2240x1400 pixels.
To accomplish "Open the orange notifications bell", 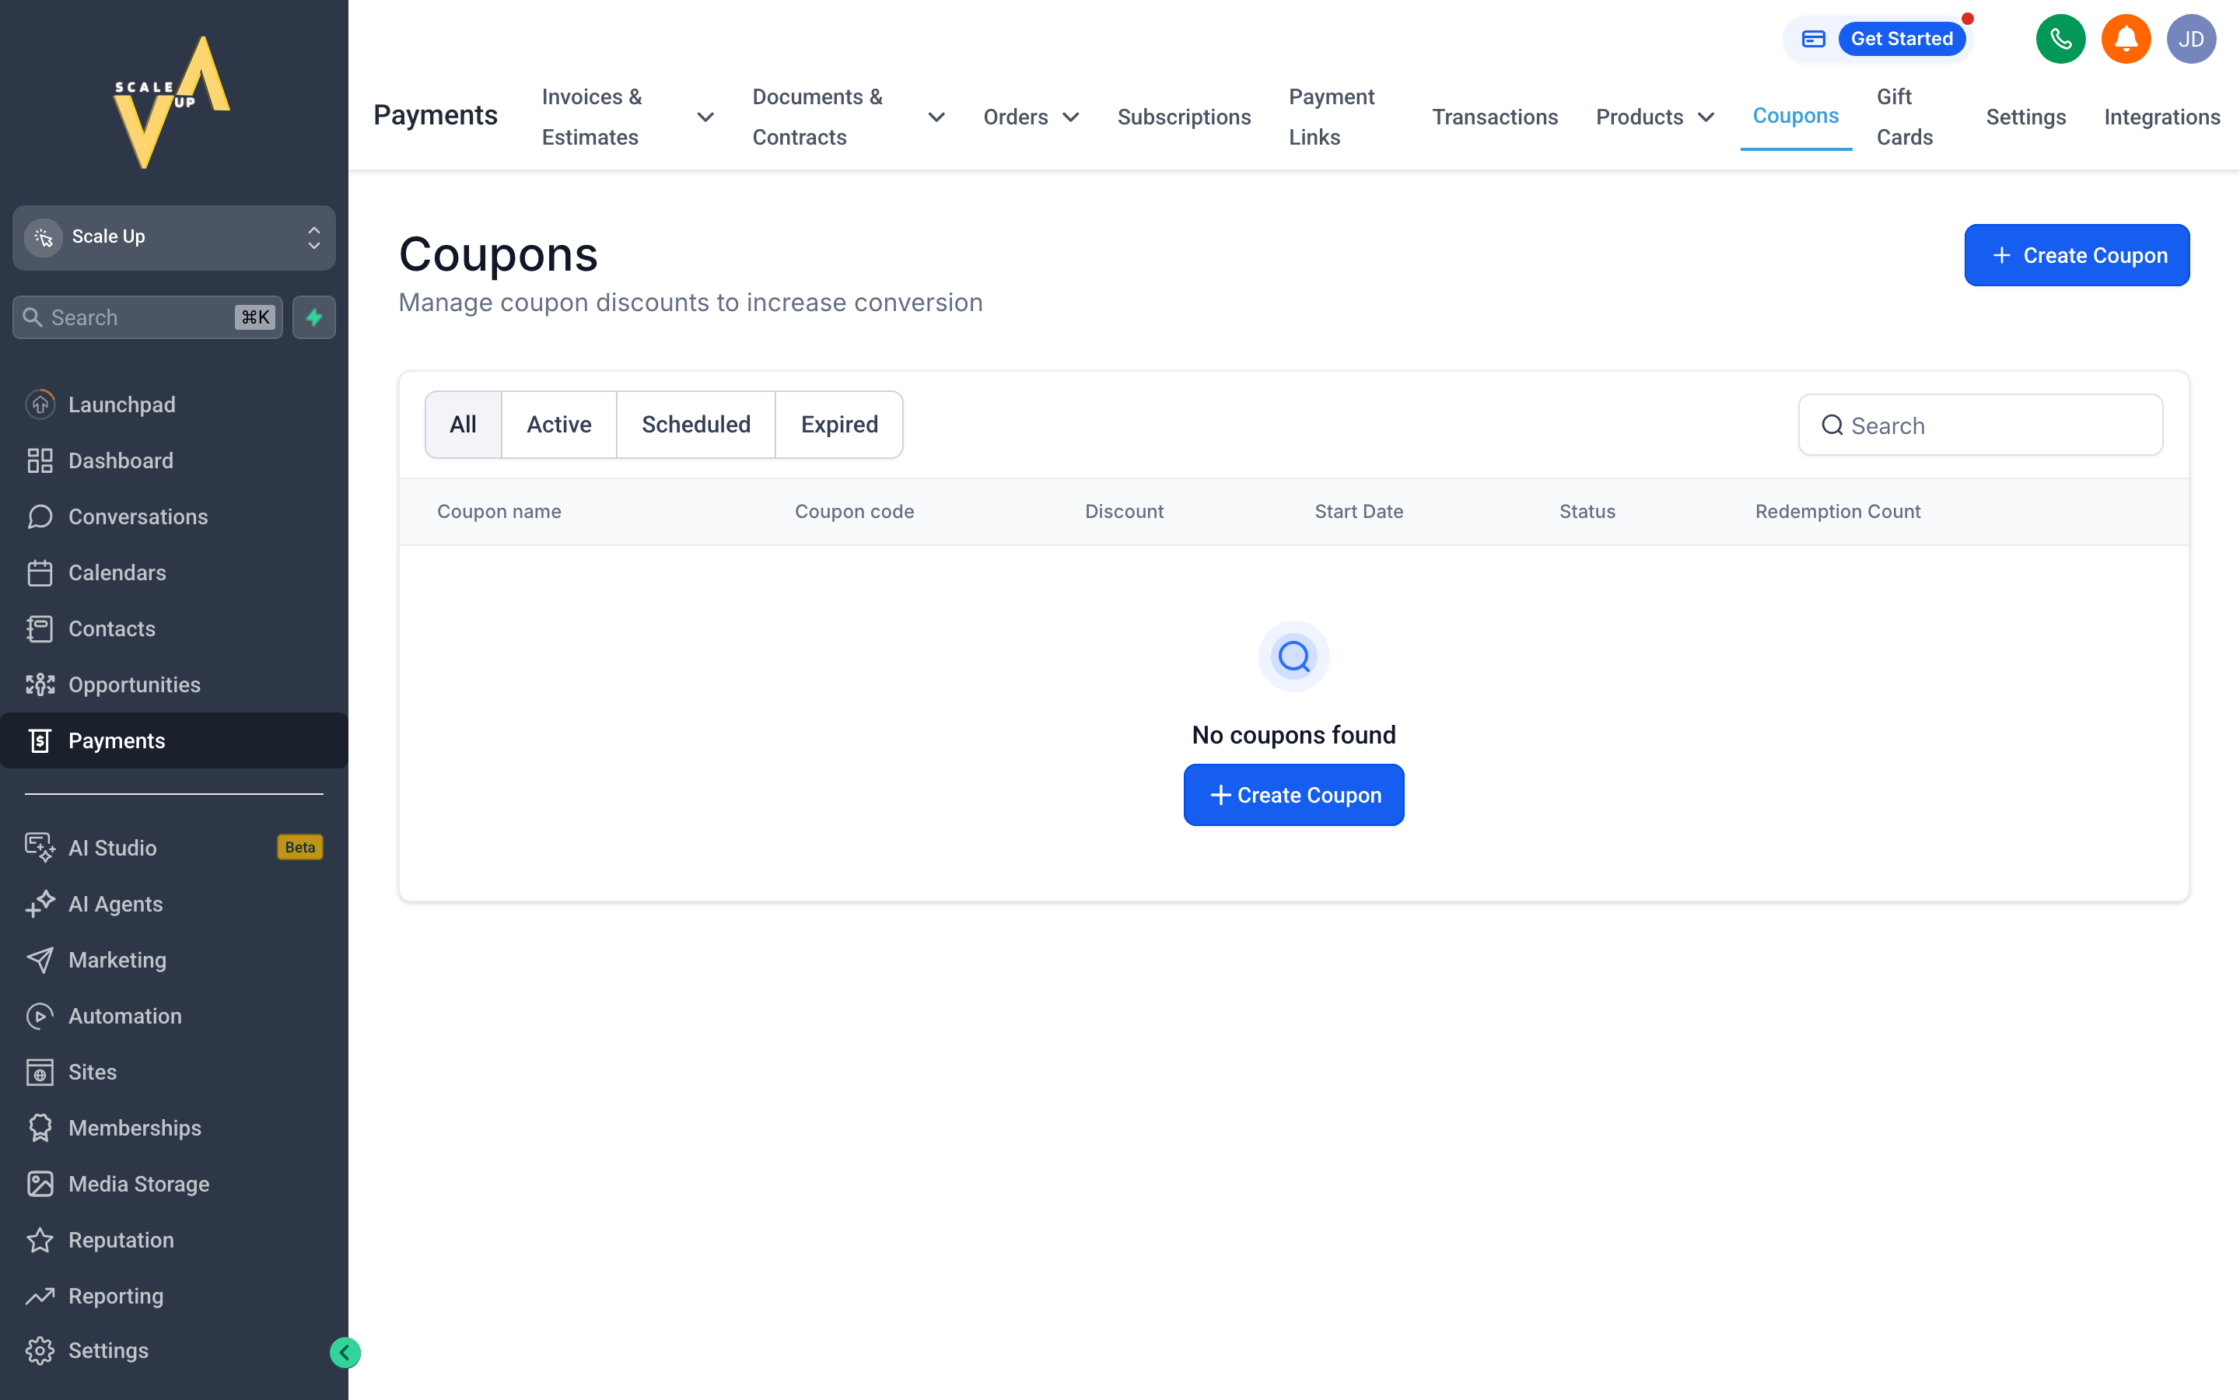I will [x=2125, y=39].
